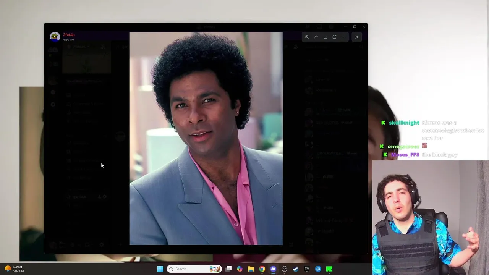Launch Copilot from the taskbar

pos(240,269)
